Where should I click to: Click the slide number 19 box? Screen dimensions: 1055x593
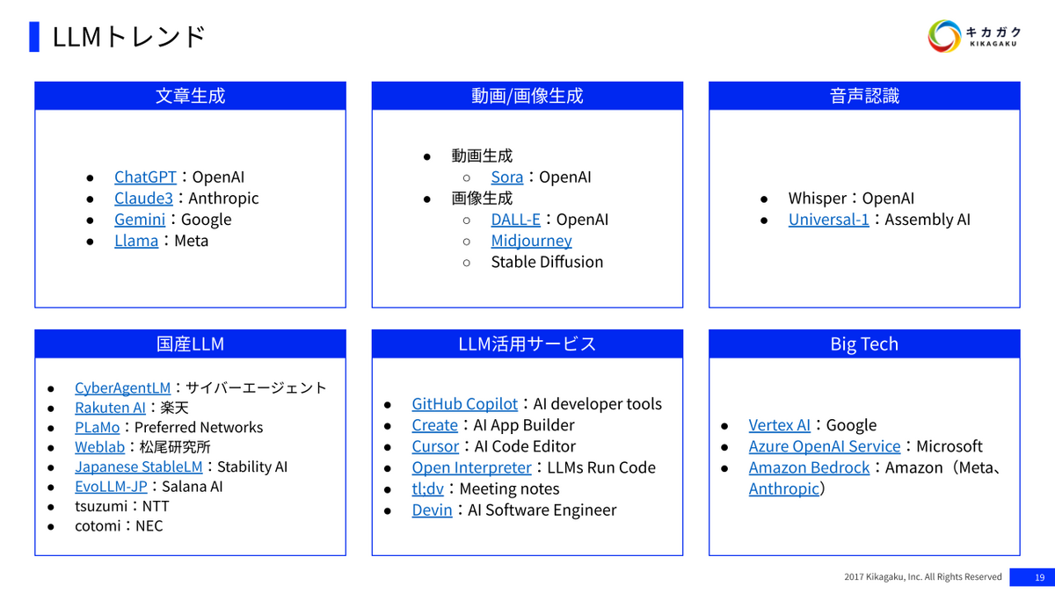pos(1032,577)
